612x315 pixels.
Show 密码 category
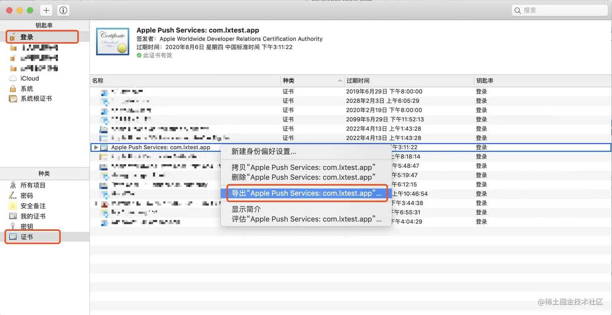tap(27, 195)
